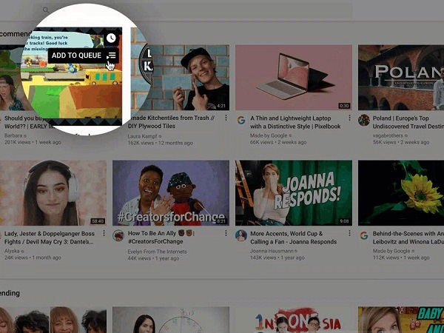This screenshot has height=333, width=444.
Task: Click '143K views • 1 year ago' text
Action: click(277, 258)
